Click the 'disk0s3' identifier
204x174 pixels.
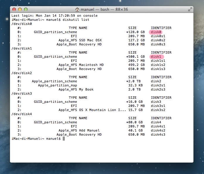click(x=158, y=44)
